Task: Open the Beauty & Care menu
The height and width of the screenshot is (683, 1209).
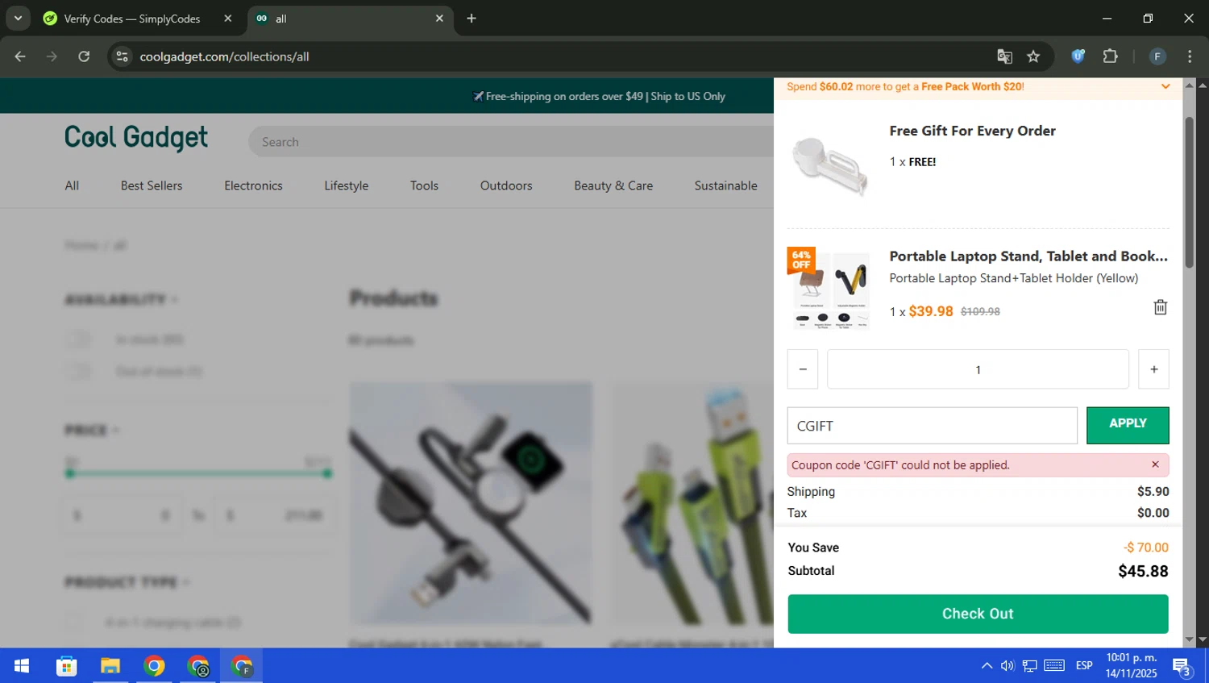Action: [613, 185]
